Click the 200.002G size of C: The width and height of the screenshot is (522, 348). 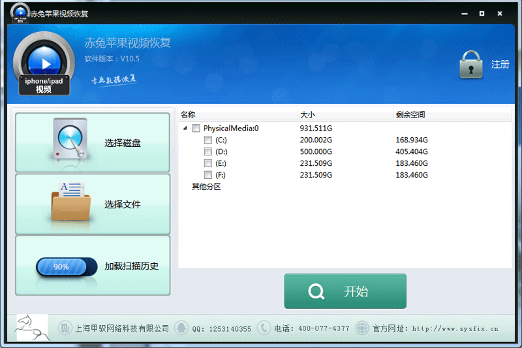(x=316, y=140)
